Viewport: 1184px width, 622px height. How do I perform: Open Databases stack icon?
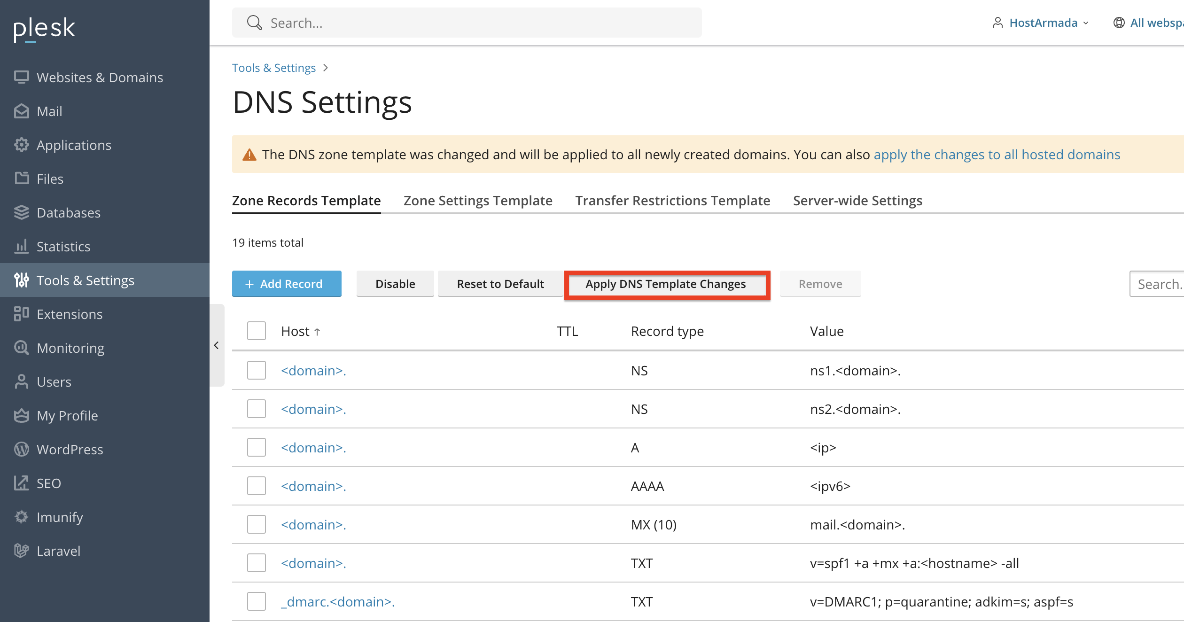22,213
